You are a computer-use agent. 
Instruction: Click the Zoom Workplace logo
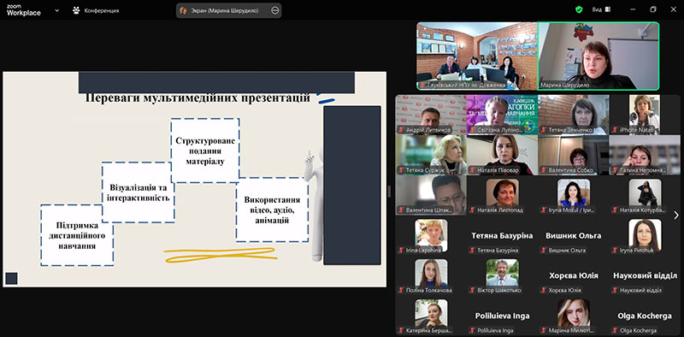(x=24, y=10)
